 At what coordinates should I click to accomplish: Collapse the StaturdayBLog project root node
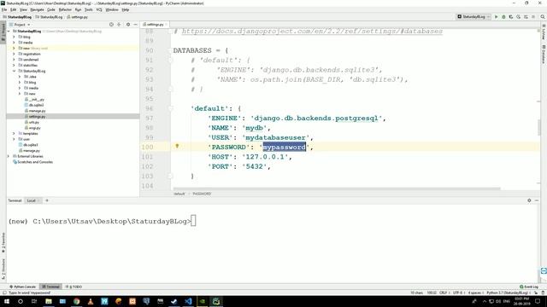click(9, 32)
